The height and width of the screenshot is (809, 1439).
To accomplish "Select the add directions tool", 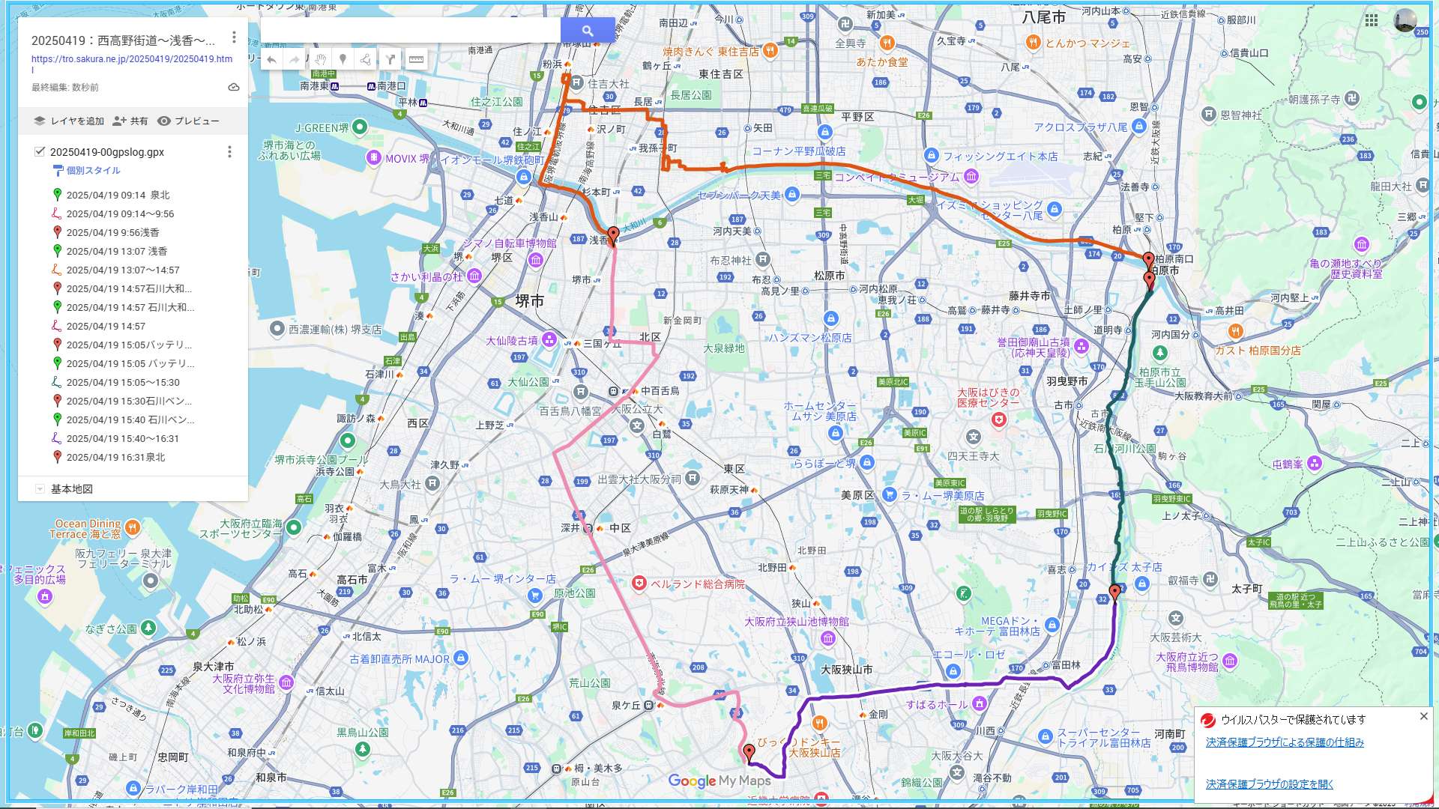I will (390, 59).
